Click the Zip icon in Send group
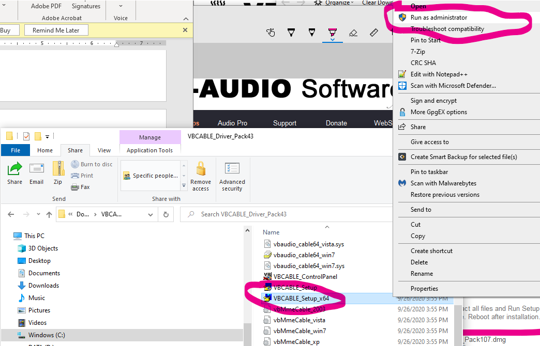Image resolution: width=540 pixels, height=346 pixels. [x=58, y=174]
